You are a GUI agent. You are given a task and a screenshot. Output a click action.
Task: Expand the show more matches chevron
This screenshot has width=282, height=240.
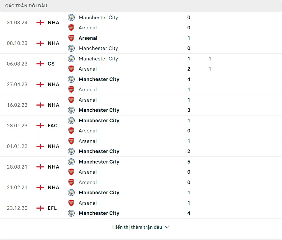(167, 227)
